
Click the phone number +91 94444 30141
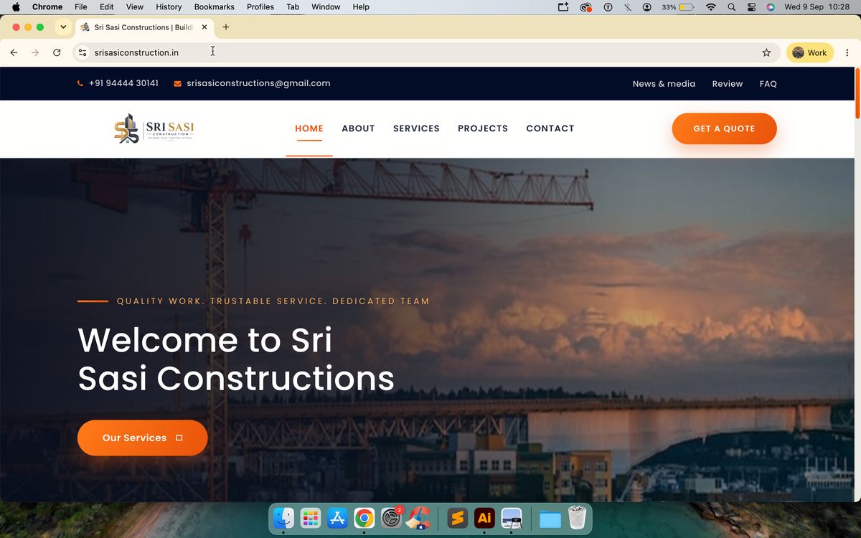click(123, 83)
